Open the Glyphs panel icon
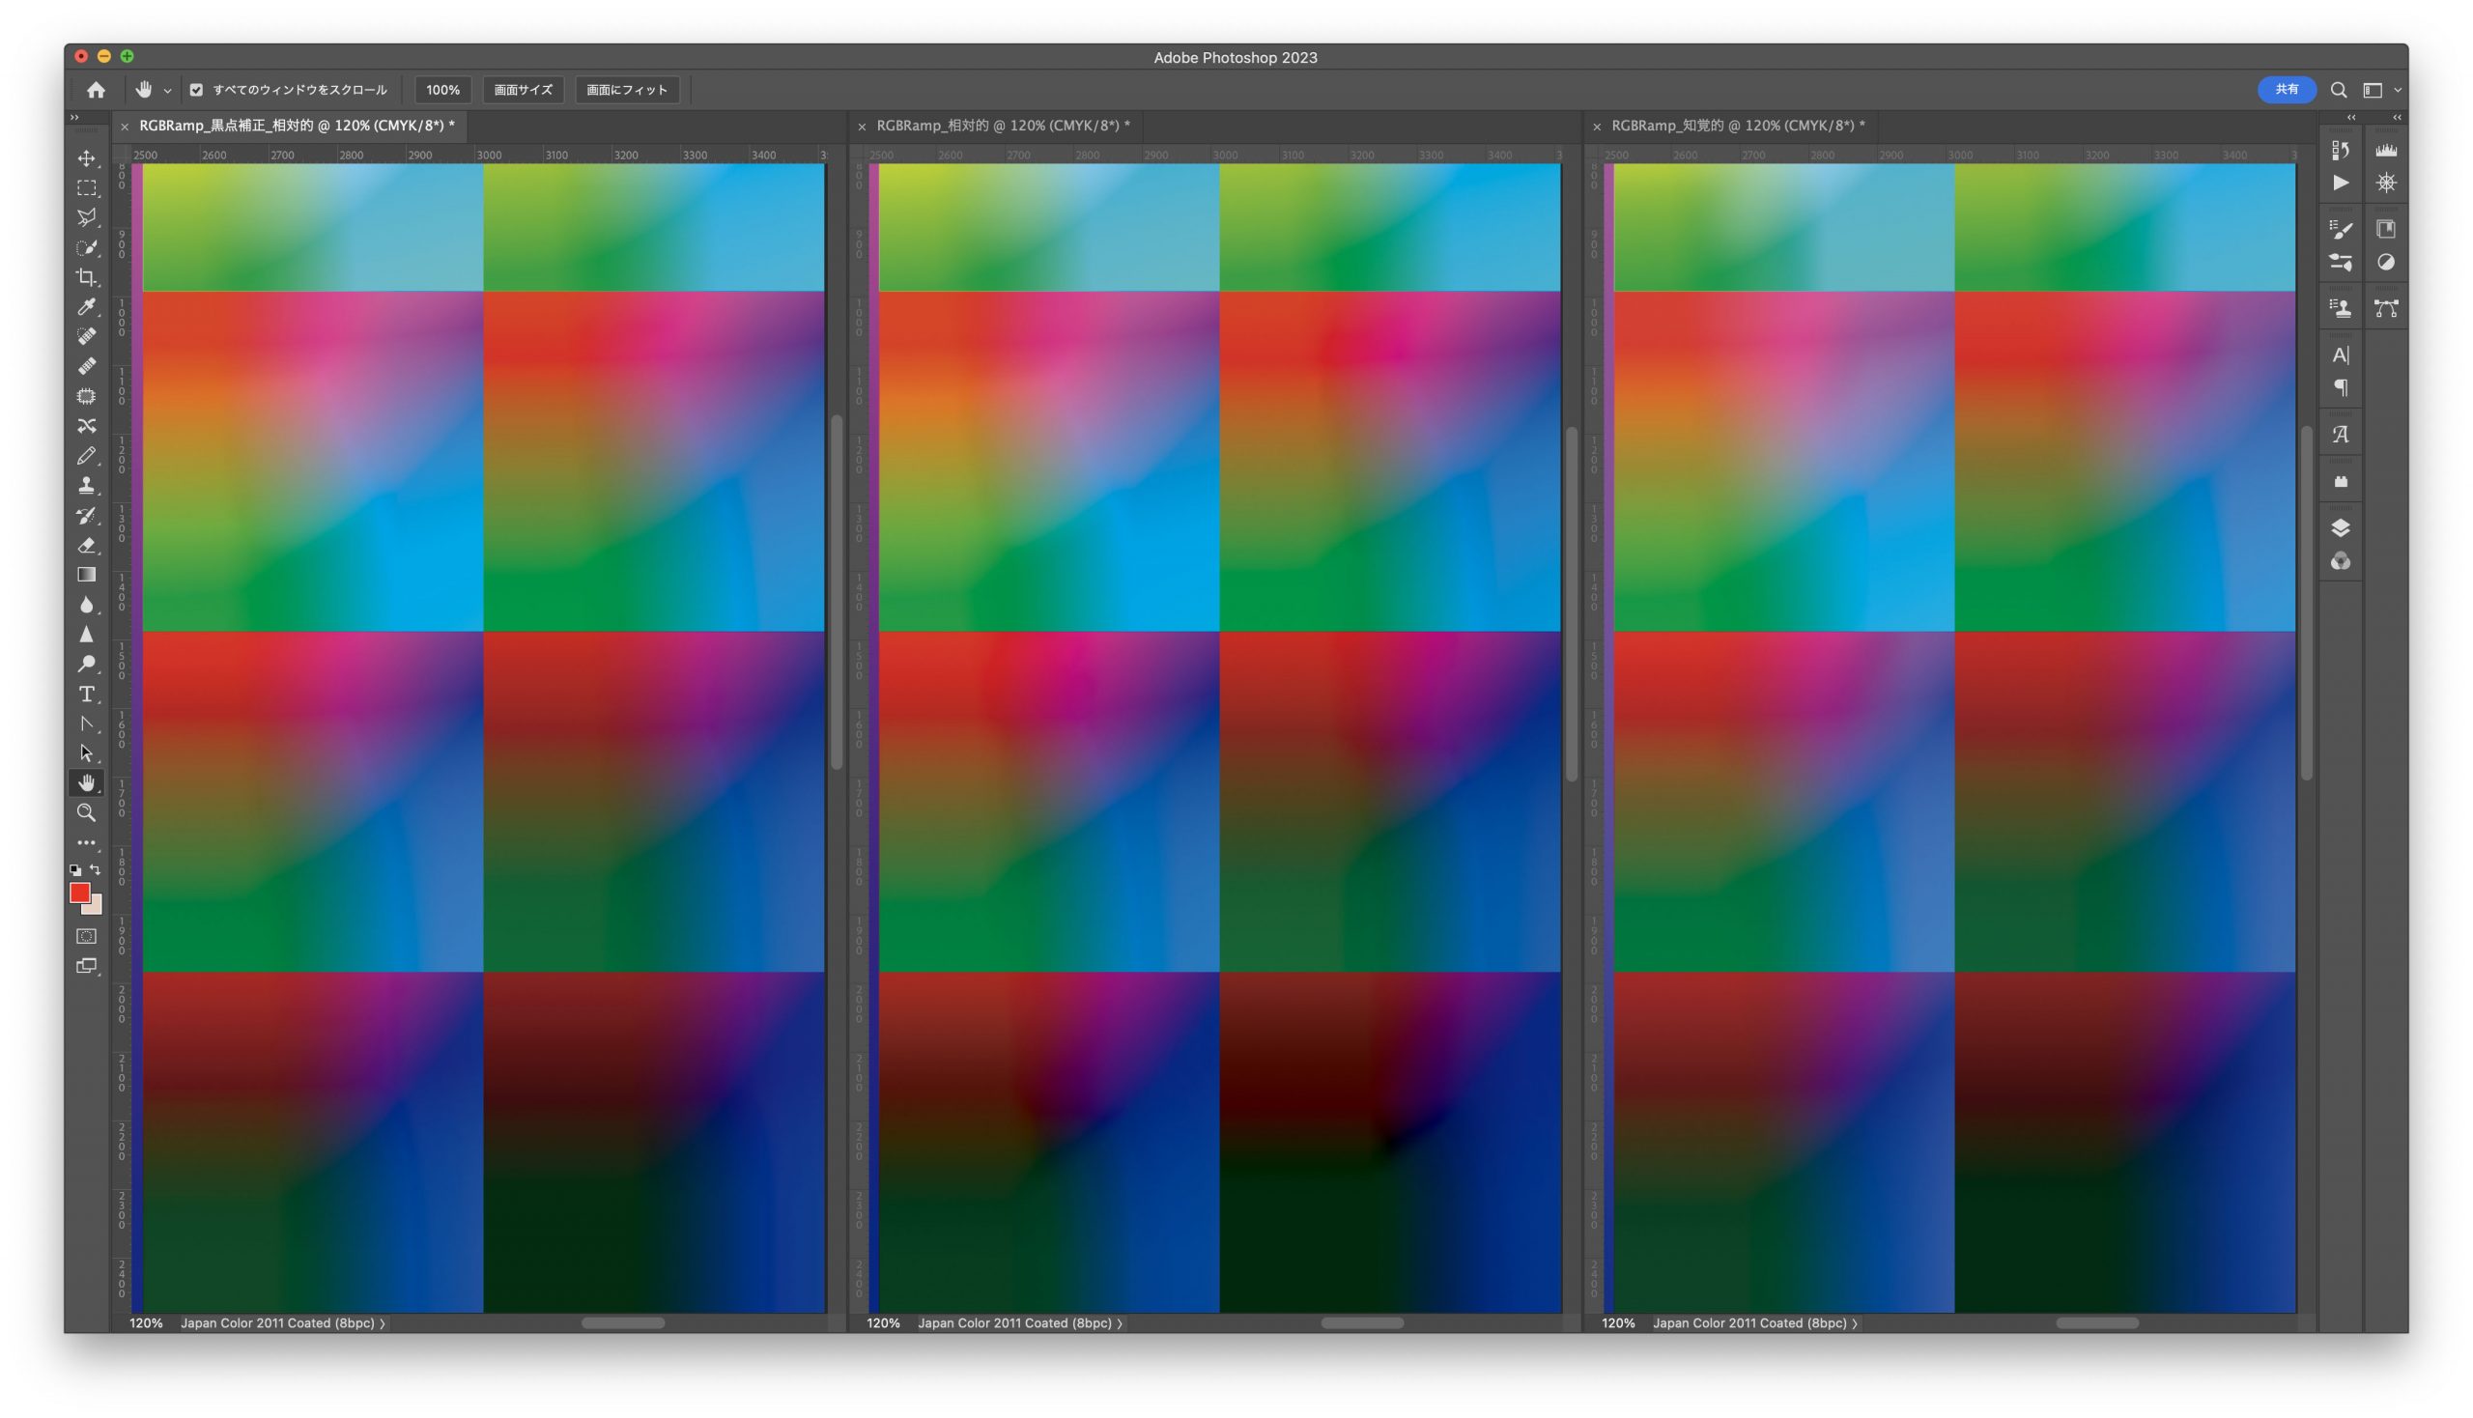Viewport: 2473px width, 1418px height. [2341, 435]
